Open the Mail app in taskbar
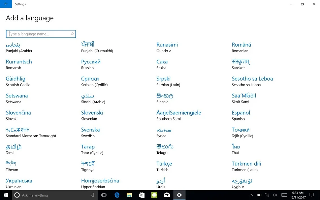 167,195
